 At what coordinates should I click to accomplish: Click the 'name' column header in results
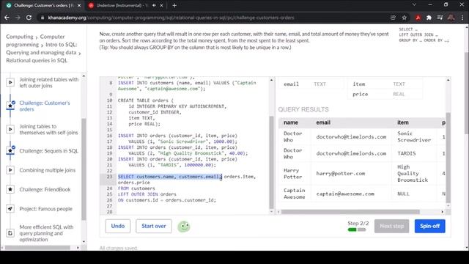(291, 122)
